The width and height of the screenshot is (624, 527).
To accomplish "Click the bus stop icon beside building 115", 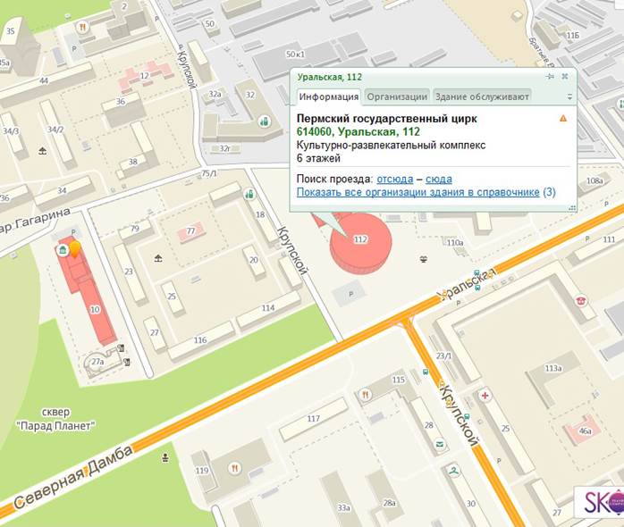I will 426,372.
